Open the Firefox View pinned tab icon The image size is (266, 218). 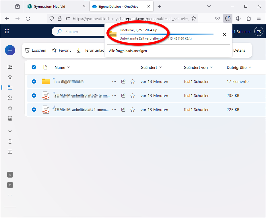coord(17,7)
